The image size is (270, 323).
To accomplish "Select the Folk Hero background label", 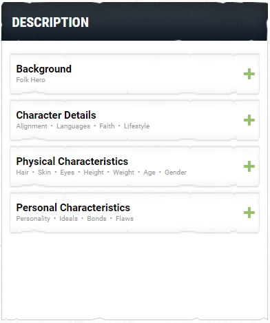I will pyautogui.click(x=30, y=80).
